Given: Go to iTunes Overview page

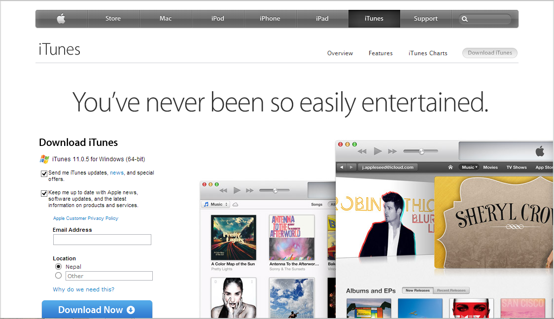Looking at the screenshot, I should (340, 53).
